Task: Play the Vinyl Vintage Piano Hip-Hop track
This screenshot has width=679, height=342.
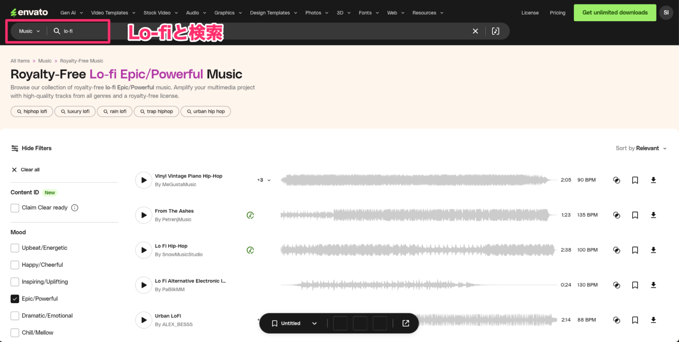Action: point(143,180)
